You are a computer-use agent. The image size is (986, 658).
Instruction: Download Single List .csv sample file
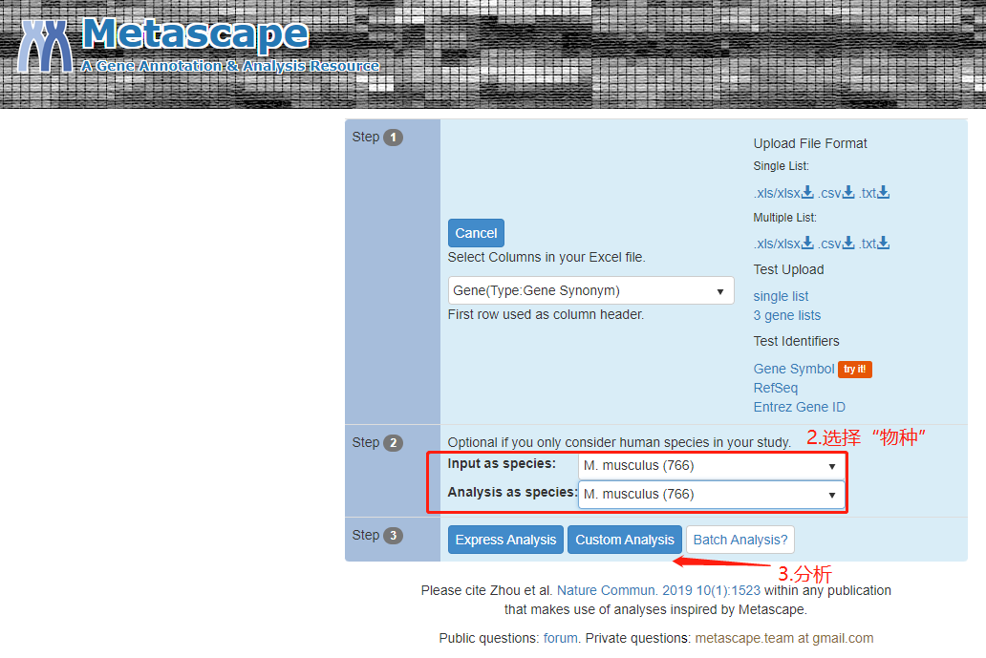point(835,193)
